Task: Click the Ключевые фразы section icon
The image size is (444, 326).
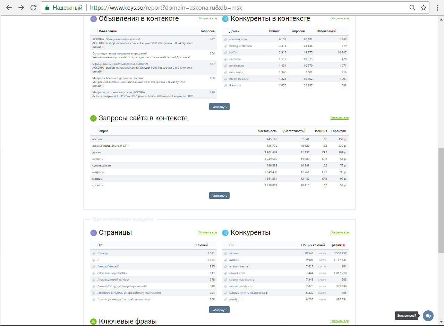Action: 93,321
